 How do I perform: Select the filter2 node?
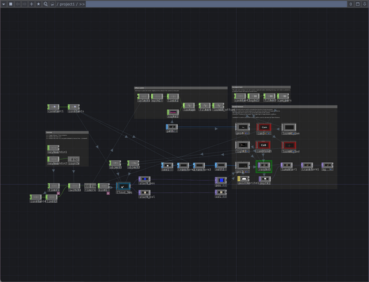pyautogui.click(x=269, y=96)
